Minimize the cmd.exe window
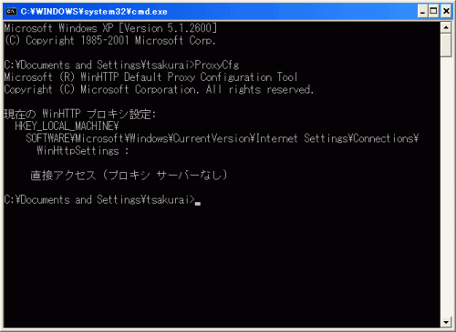The image size is (456, 332). pyautogui.click(x=422, y=12)
